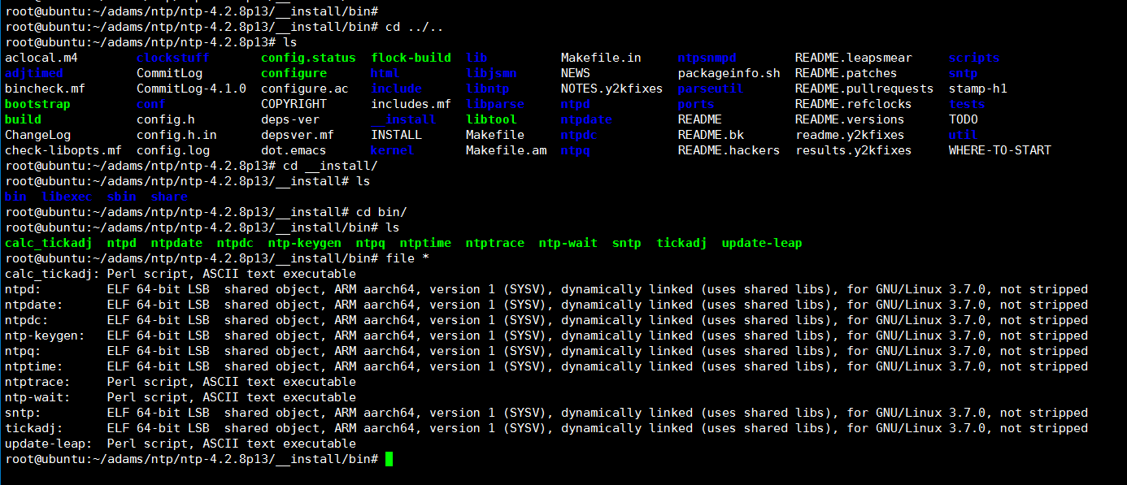Select the share directory entry

(169, 196)
